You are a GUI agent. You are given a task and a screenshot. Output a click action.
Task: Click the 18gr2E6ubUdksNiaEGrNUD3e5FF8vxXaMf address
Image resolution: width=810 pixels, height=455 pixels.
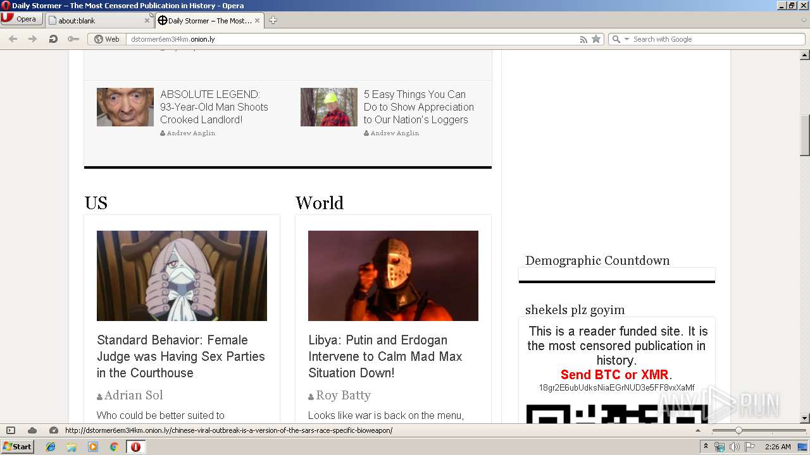[617, 387]
